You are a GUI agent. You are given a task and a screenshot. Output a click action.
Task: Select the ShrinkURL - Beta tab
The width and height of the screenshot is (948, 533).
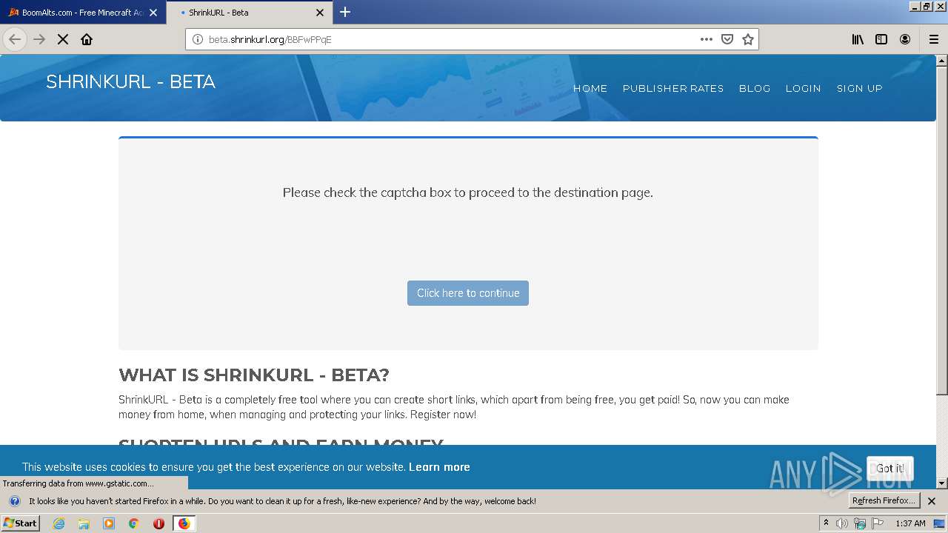[x=249, y=13]
